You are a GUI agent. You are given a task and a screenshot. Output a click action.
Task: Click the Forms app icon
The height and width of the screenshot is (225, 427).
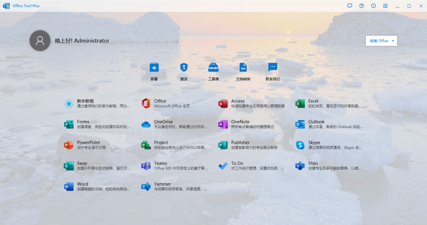pos(69,124)
